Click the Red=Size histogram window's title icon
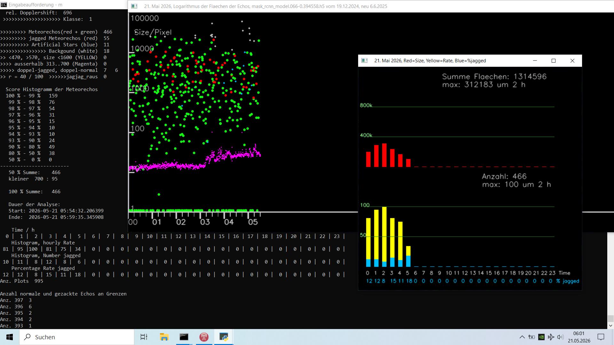Screen dimensions: 614x345 coord(364,60)
